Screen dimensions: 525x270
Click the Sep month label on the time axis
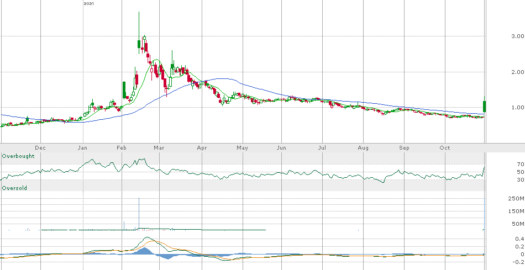pos(404,148)
